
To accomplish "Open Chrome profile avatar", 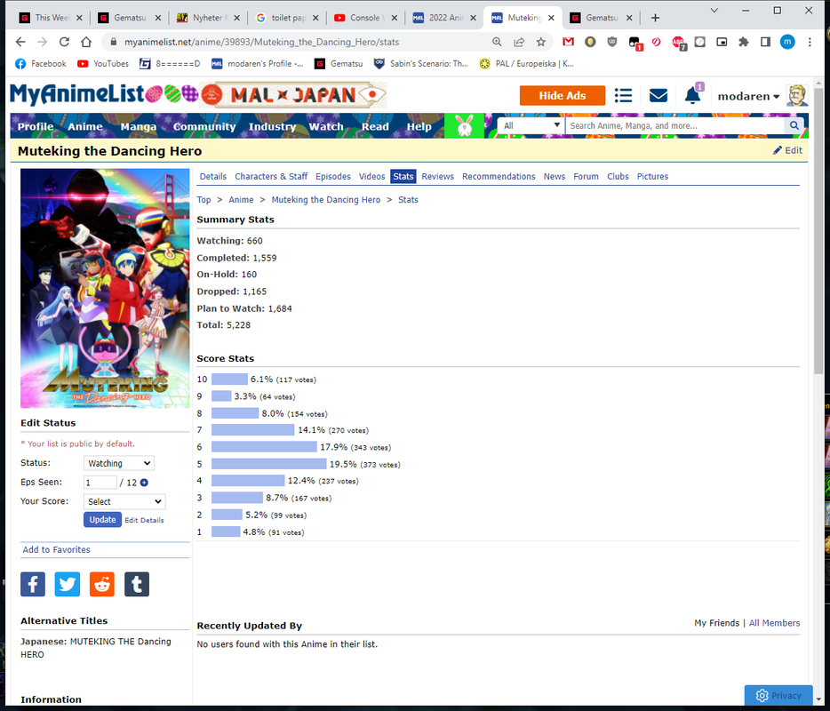I will [x=787, y=42].
